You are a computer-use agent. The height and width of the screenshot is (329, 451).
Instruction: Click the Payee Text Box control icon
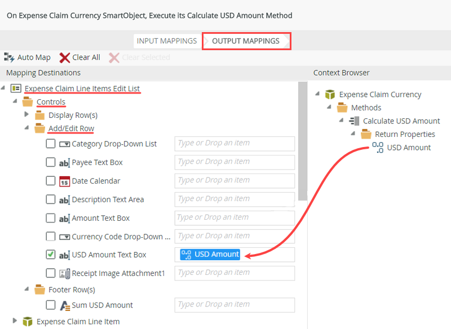(64, 163)
